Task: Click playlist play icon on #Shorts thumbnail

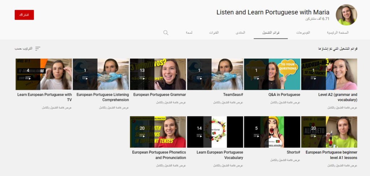Action: [256, 136]
